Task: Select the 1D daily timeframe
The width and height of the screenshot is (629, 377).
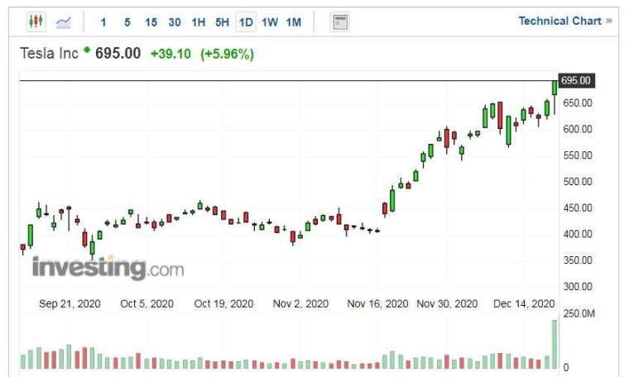Action: click(246, 22)
